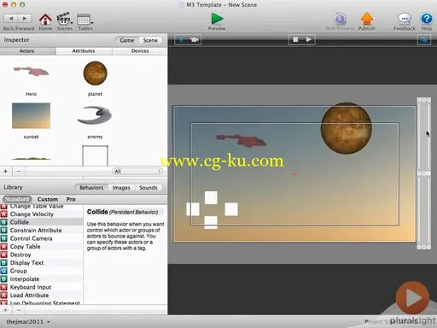Select Load Attribute behavior
This screenshot has height=328, width=437.
42,296
